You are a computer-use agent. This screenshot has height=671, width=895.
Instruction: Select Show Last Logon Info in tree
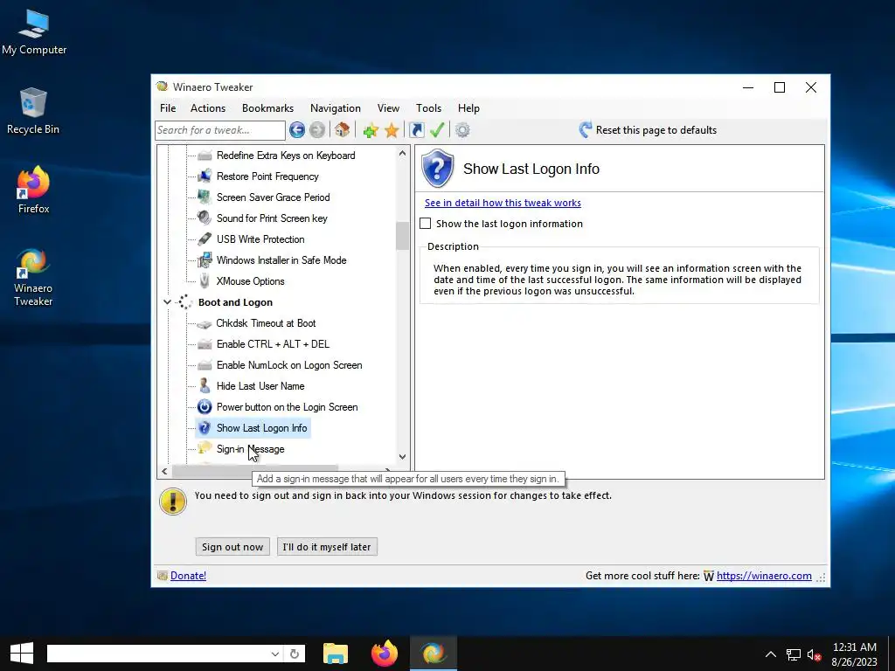tap(261, 428)
